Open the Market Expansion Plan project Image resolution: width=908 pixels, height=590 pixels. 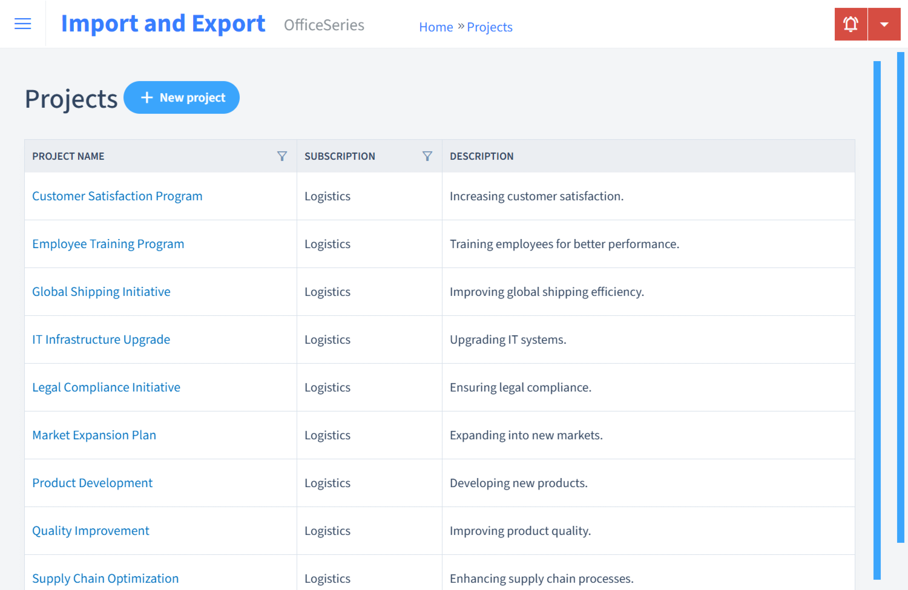pos(94,435)
